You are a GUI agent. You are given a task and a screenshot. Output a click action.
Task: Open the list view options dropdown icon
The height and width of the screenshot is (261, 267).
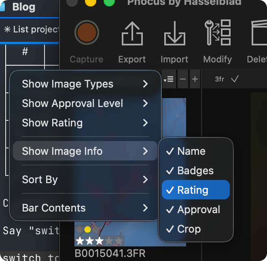point(168,79)
